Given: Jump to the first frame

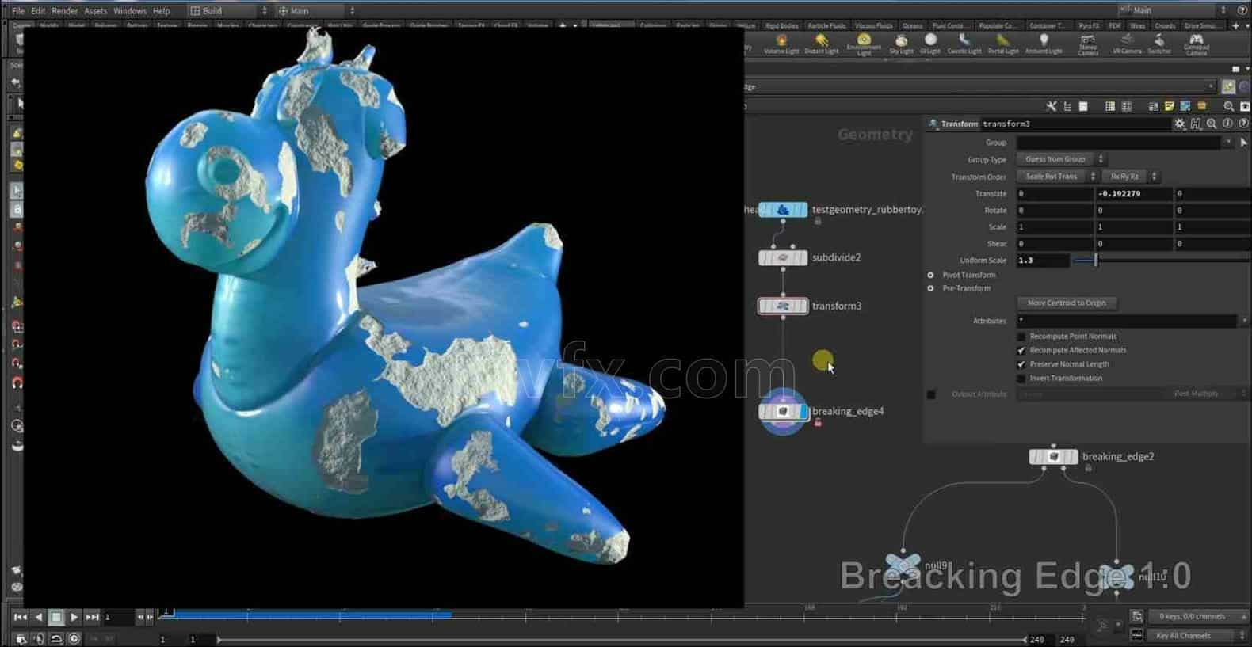Looking at the screenshot, I should click(20, 617).
